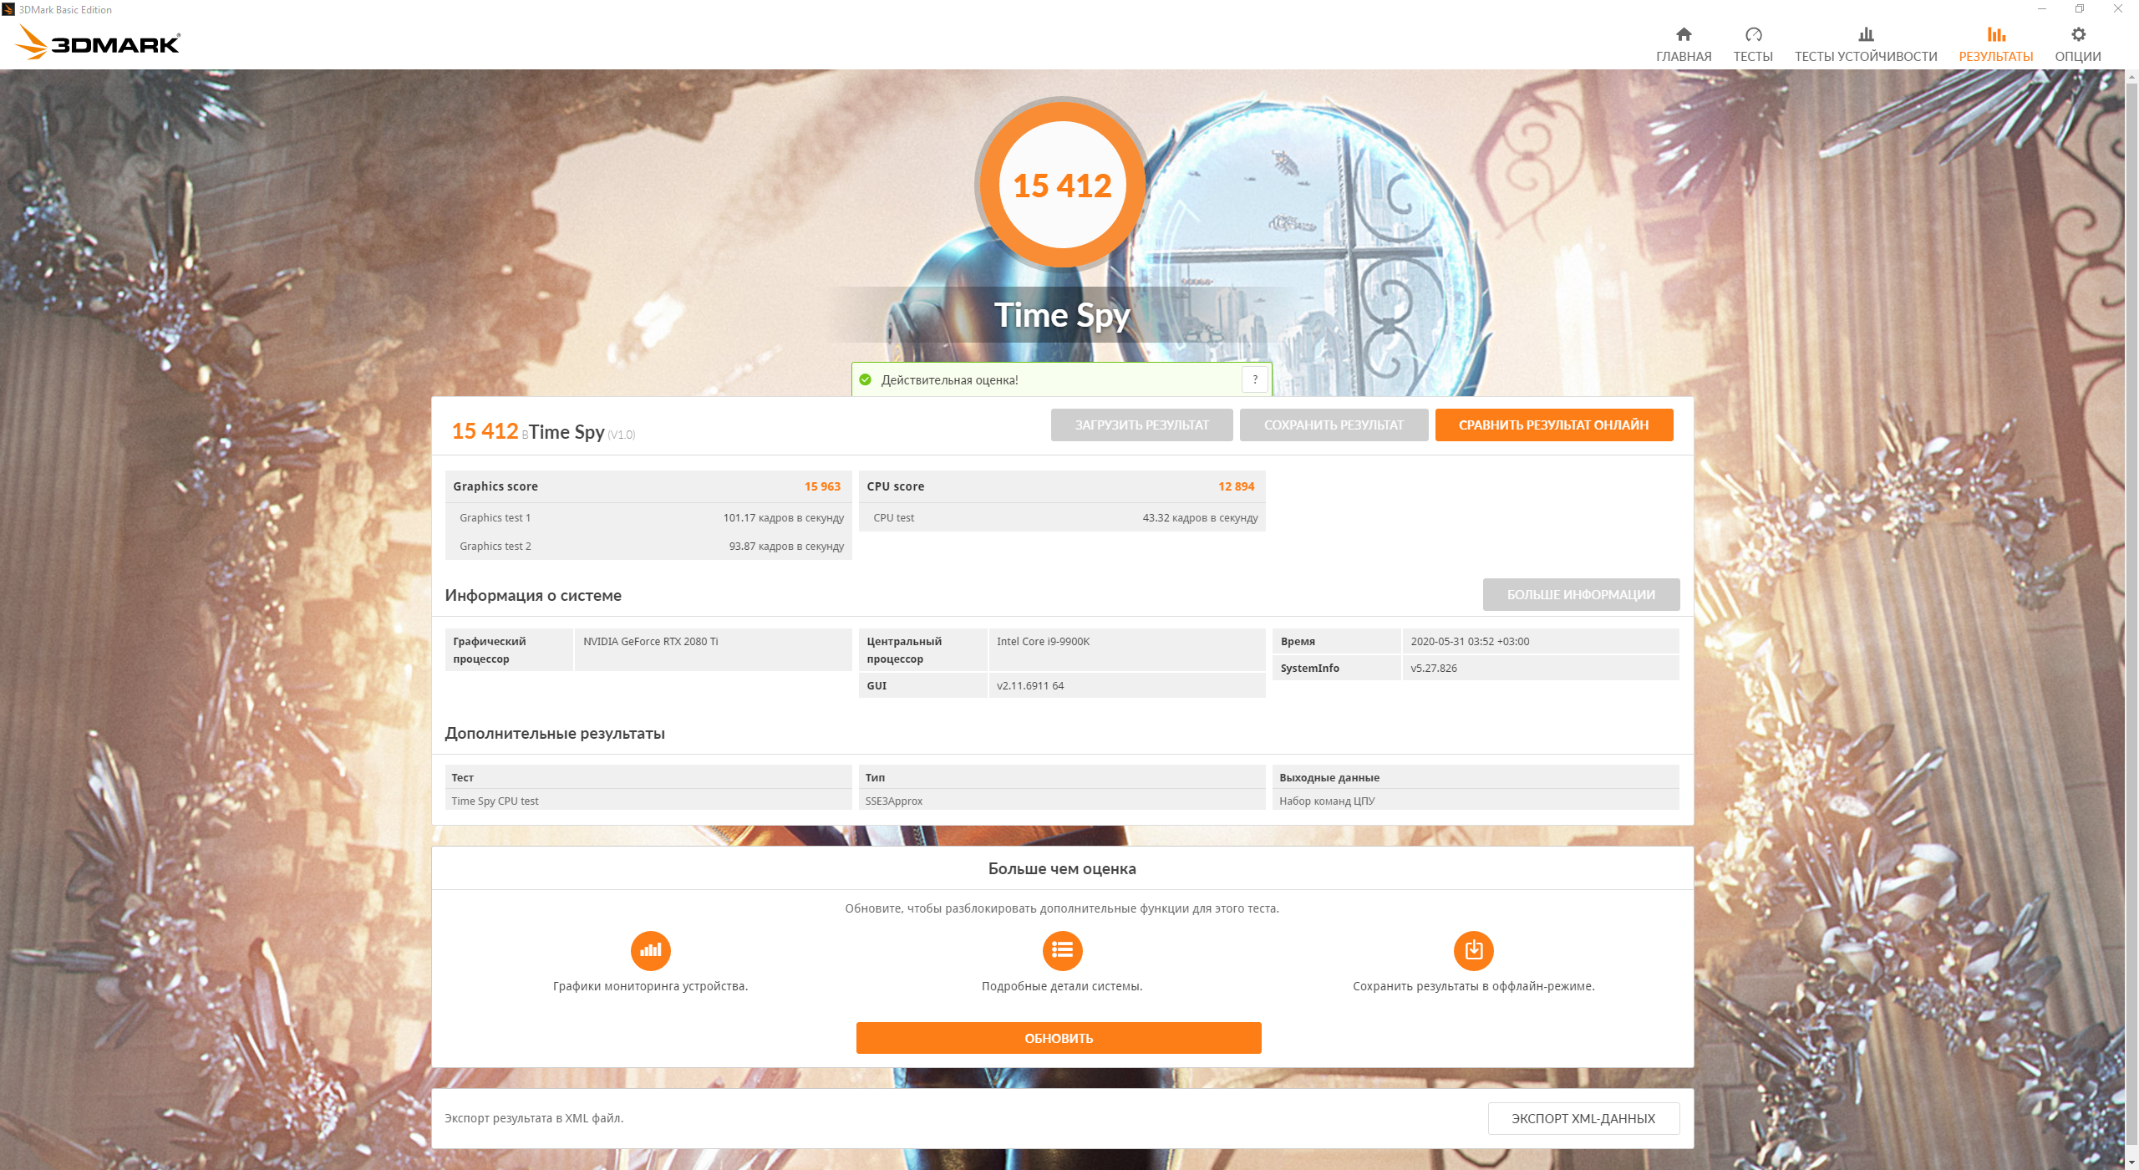2139x1170 pixels.
Task: Click the detailed system info list icon
Action: 1062,950
